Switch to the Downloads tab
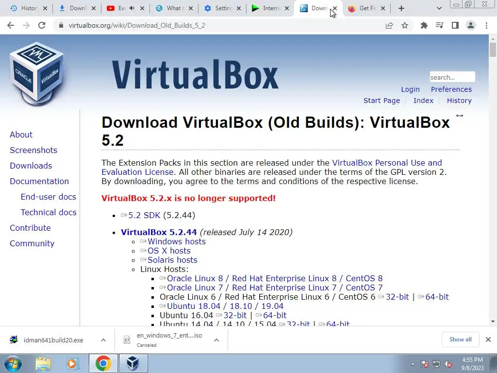The width and height of the screenshot is (497, 373). pos(74,8)
